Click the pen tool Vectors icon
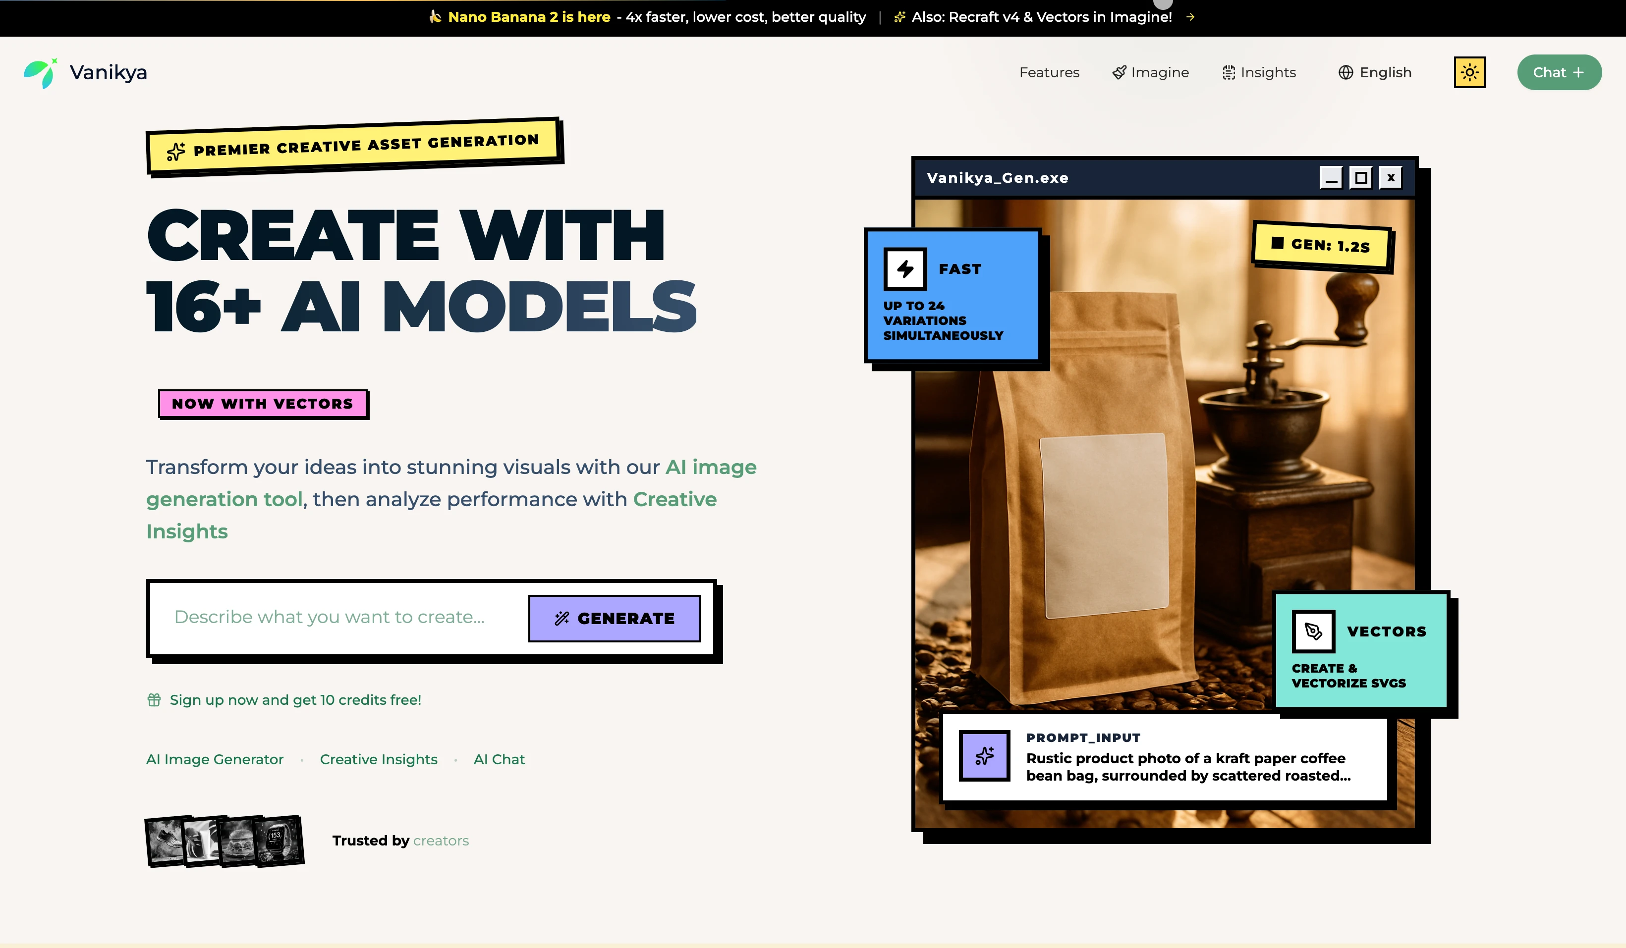 coord(1313,632)
